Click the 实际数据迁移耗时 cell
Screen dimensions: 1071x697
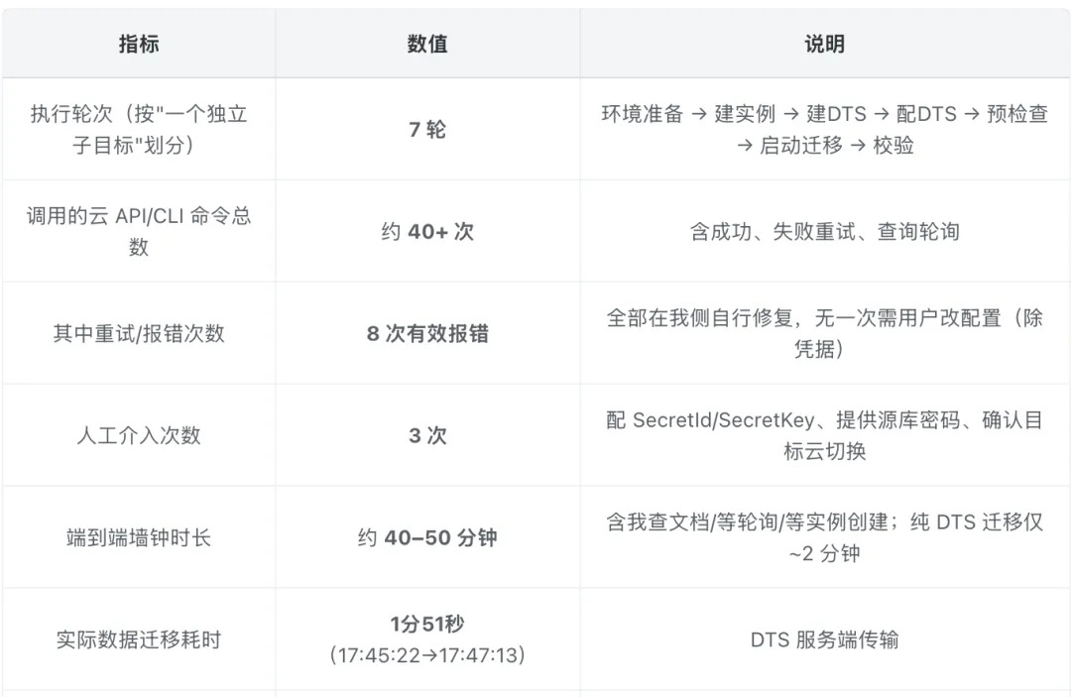(139, 639)
